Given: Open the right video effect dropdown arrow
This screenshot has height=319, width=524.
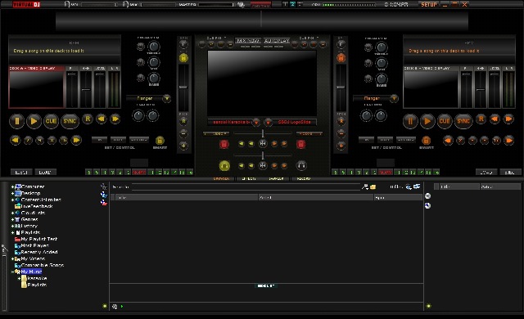Looking at the screenshot, I should click(268, 122).
